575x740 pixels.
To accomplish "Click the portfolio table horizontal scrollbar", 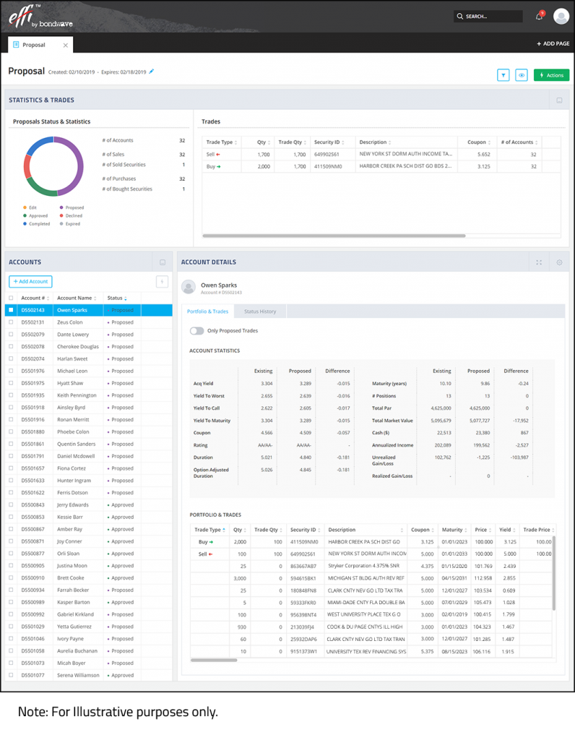I will [214, 661].
